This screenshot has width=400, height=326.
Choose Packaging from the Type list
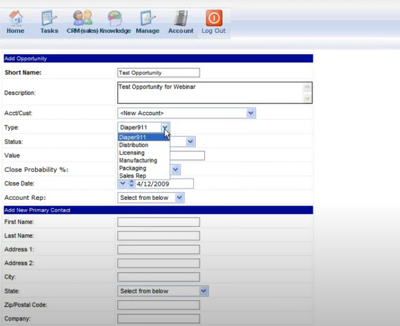(x=144, y=168)
